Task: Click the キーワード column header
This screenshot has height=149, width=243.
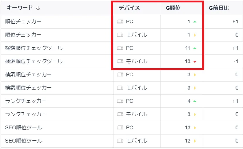Action: tap(20, 8)
